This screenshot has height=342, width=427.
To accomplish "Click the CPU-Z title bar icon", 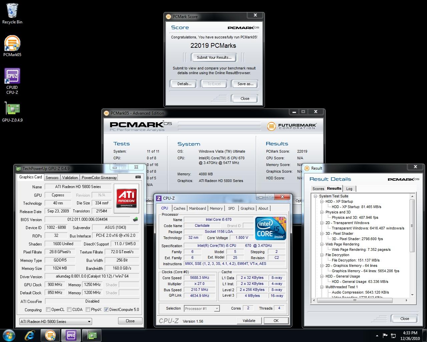I will click(x=159, y=198).
